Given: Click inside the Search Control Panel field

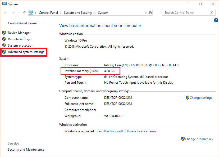Looking at the screenshot, I should pyautogui.click(x=185, y=12).
